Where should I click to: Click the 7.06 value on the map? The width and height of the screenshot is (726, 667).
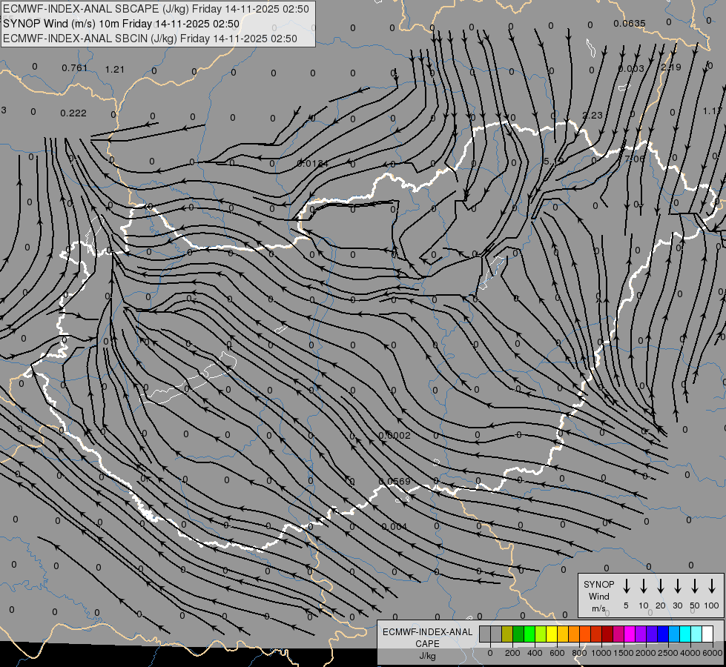(634, 159)
